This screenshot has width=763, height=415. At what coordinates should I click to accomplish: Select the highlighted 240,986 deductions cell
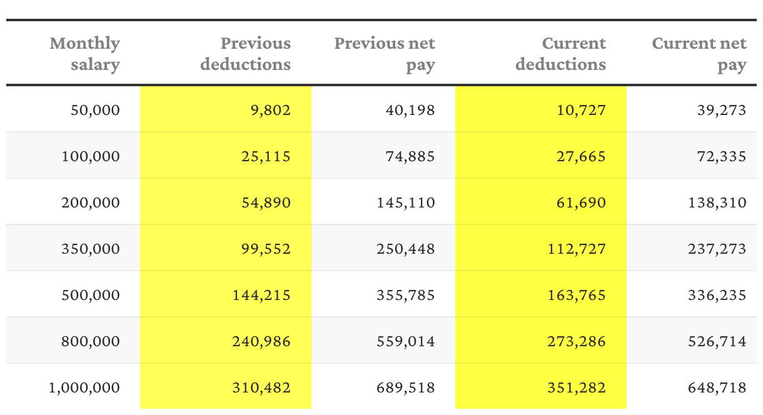(x=226, y=341)
